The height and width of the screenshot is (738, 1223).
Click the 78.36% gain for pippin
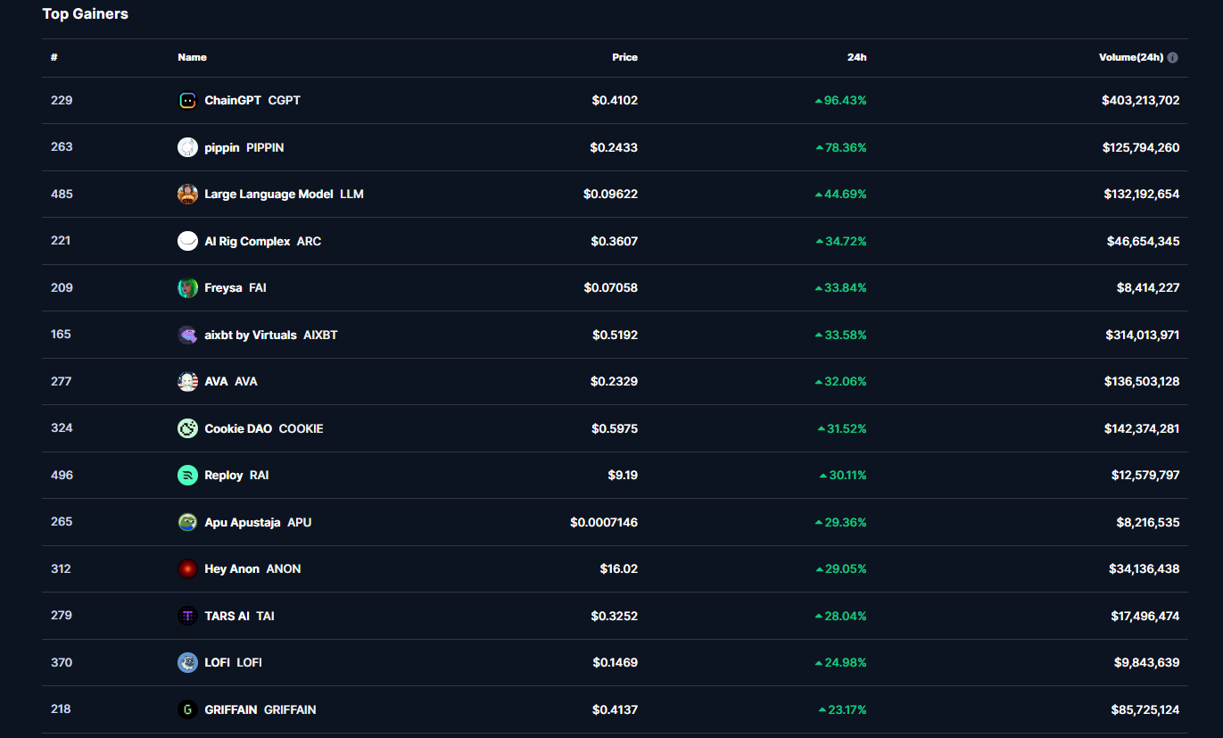coord(841,147)
